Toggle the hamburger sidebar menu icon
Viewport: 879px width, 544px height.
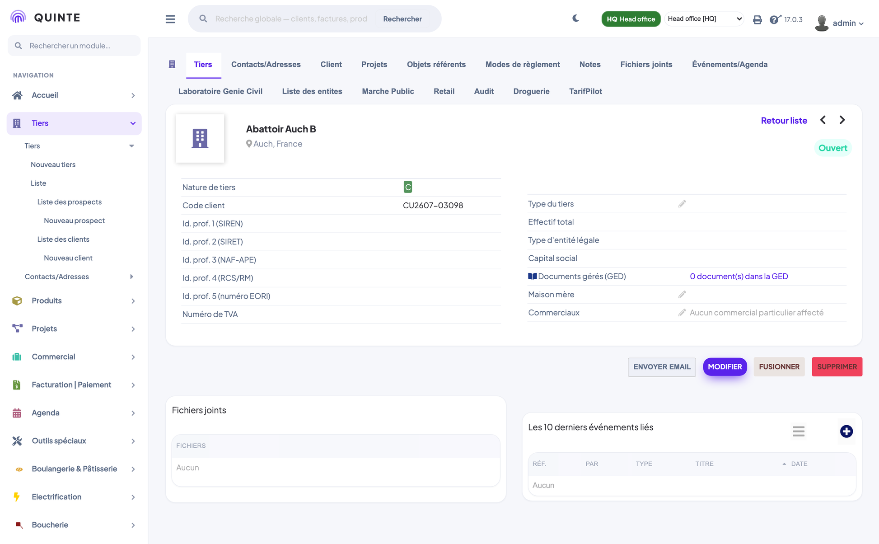(170, 19)
